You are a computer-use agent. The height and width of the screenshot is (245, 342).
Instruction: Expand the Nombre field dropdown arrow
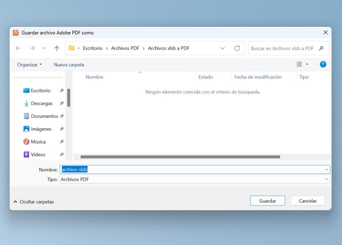click(x=326, y=169)
